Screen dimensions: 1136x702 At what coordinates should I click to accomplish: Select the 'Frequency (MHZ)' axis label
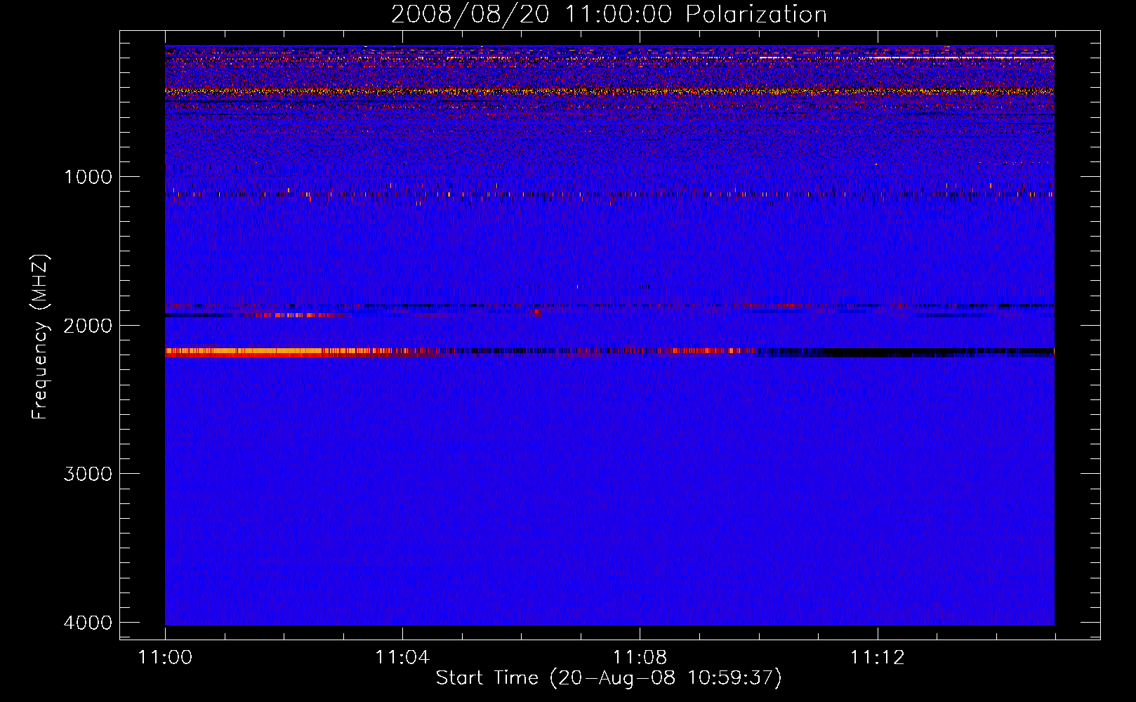coord(39,337)
